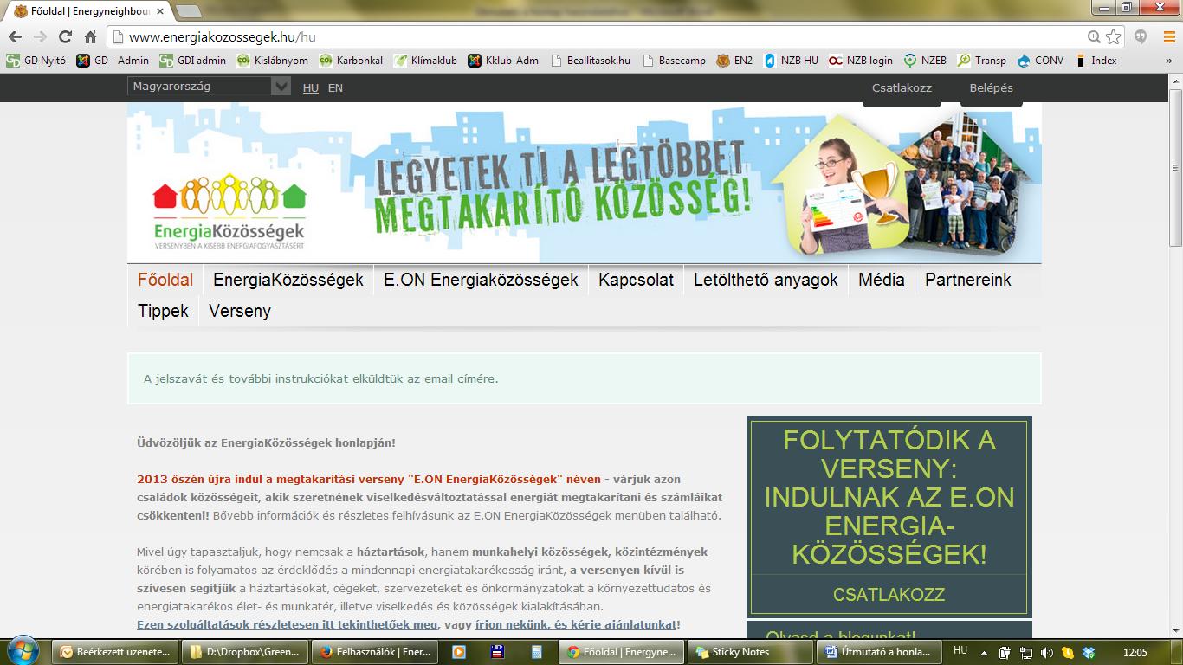Image resolution: width=1183 pixels, height=665 pixels.
Task: Switch site language to HU
Action: 310,87
